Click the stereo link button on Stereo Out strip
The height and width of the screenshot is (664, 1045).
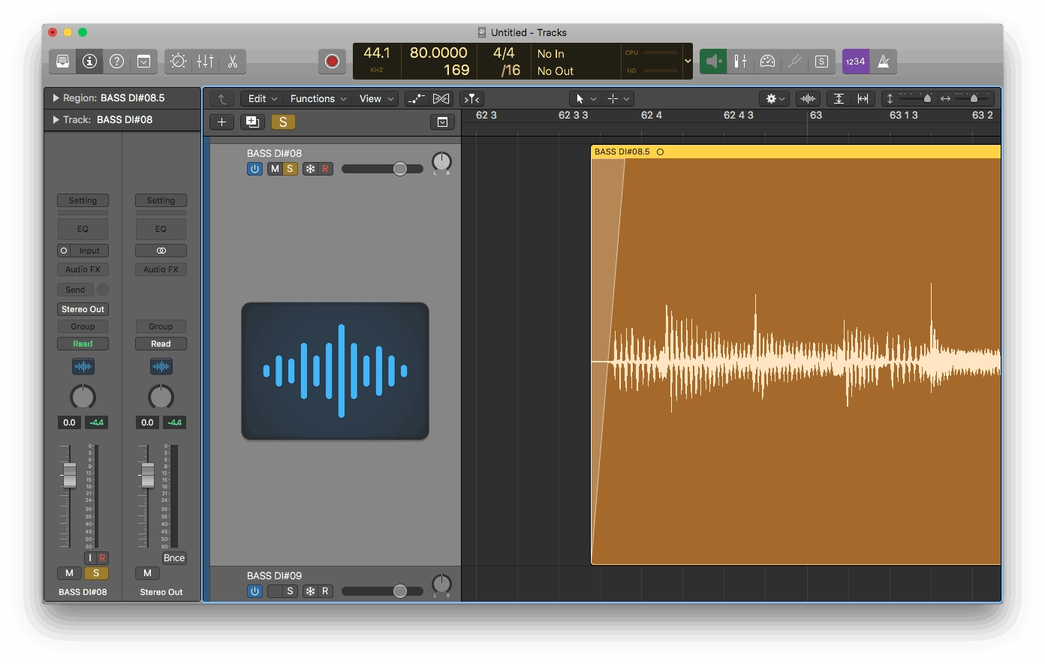pos(161,251)
